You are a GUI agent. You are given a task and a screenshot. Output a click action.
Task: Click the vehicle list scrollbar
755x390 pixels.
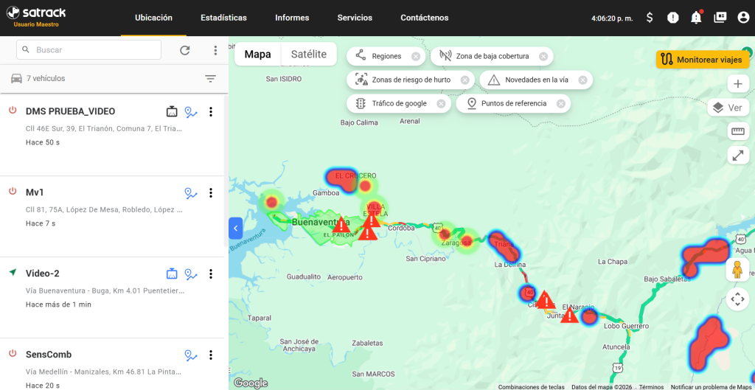point(226,171)
